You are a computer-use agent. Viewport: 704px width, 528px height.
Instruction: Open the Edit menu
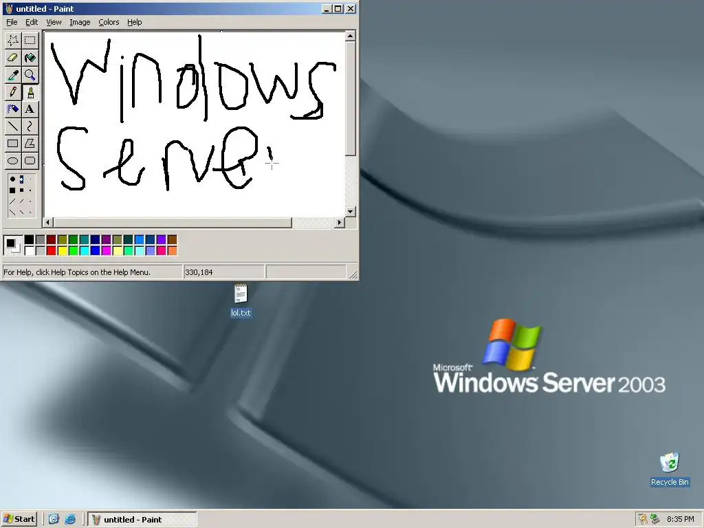point(32,22)
